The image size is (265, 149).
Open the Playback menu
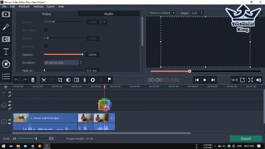click(24, 7)
